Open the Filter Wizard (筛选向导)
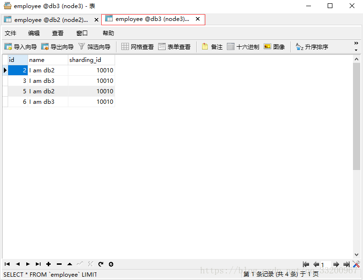Image resolution: width=363 pixels, height=280 pixels. [94, 47]
